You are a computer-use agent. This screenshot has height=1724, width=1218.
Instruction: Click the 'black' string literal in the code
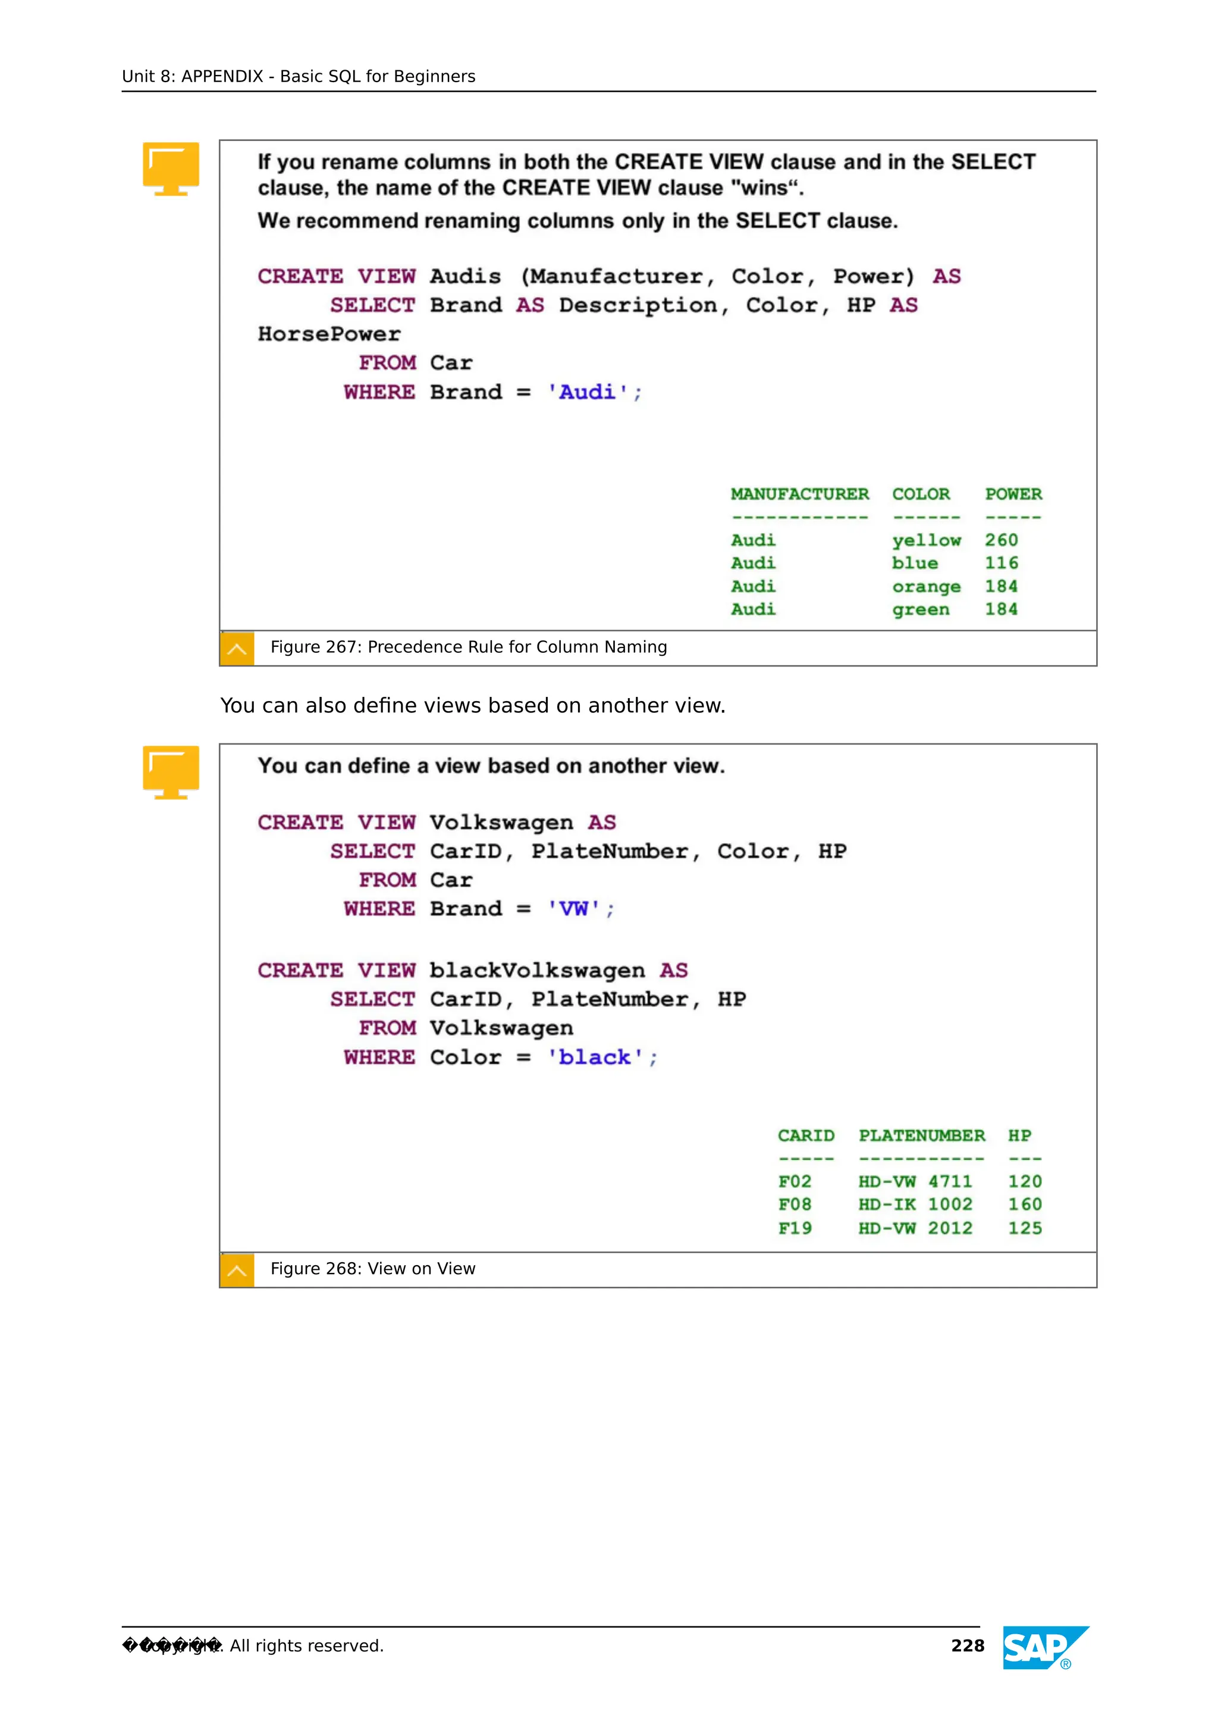coord(594,1057)
